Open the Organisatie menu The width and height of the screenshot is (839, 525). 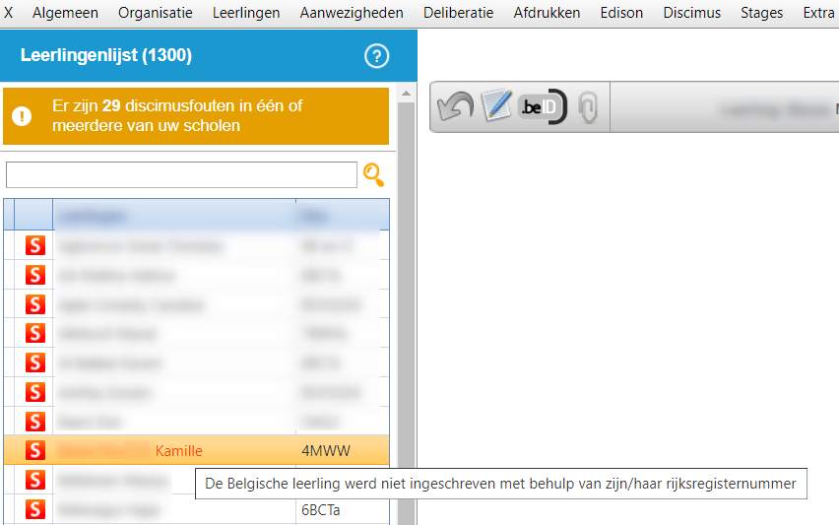[x=156, y=13]
